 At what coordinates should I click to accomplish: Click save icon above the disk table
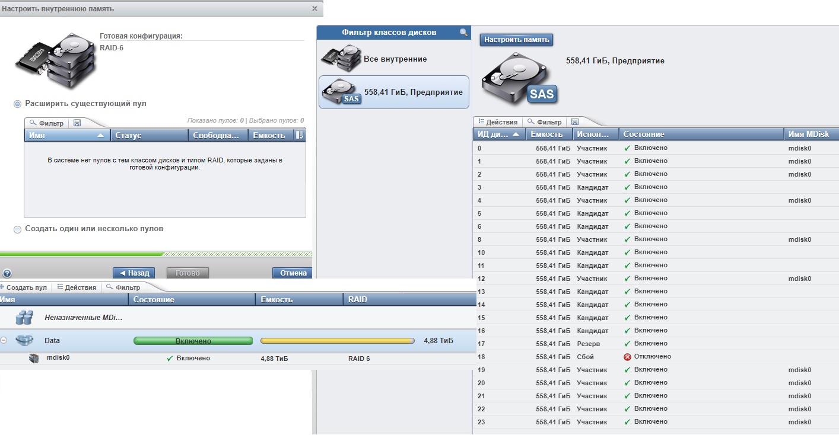point(574,121)
